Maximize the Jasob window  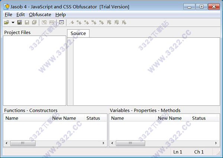201,7
